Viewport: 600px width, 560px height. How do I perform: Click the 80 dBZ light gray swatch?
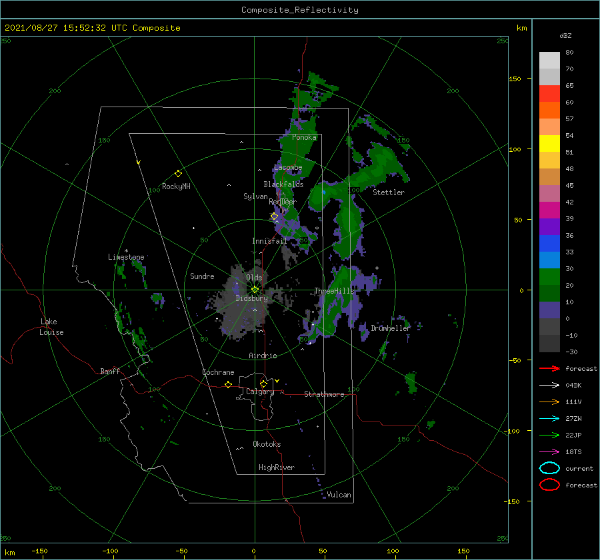click(x=549, y=60)
